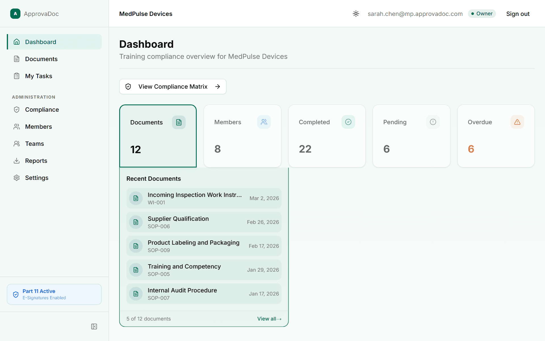Toggle the light/dark theme sun icon
This screenshot has width=545, height=341.
pos(356,14)
